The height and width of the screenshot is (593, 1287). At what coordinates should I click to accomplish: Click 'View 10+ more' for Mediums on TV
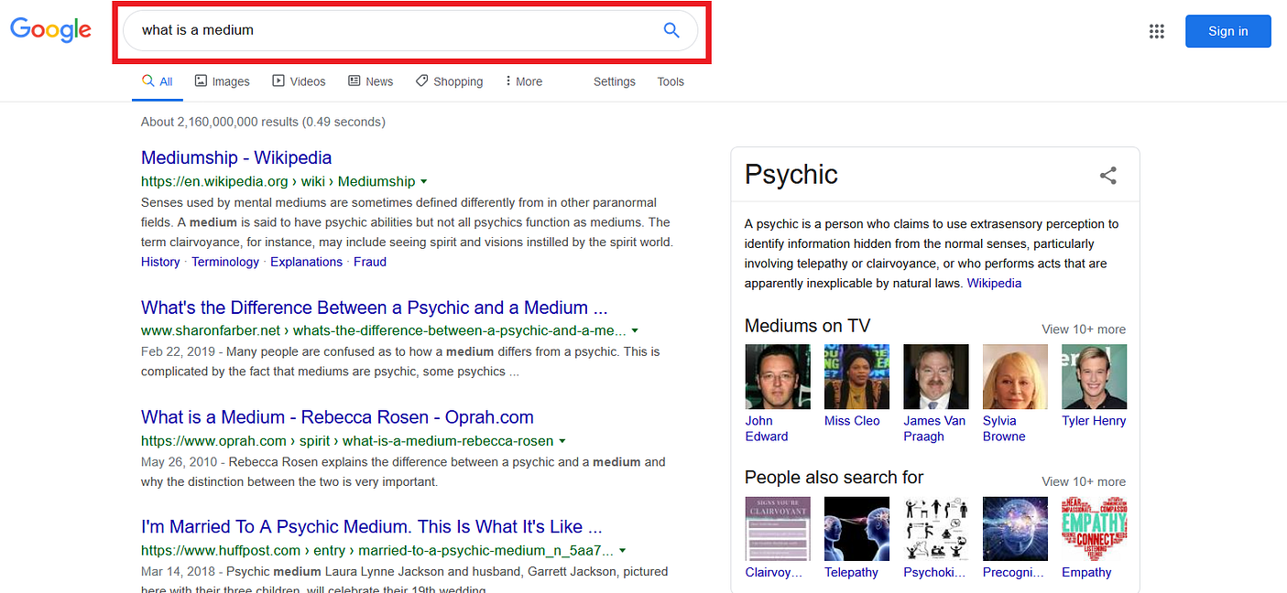[1084, 329]
